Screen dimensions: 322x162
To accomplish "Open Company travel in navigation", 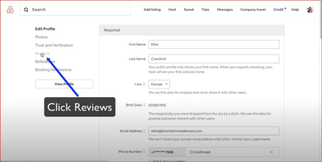I will click(x=253, y=10).
